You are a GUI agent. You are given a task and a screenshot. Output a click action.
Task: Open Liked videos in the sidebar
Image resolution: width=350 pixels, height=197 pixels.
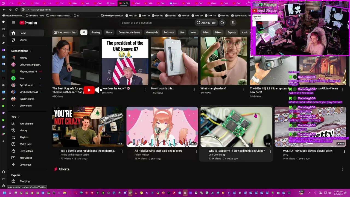coord(27,151)
